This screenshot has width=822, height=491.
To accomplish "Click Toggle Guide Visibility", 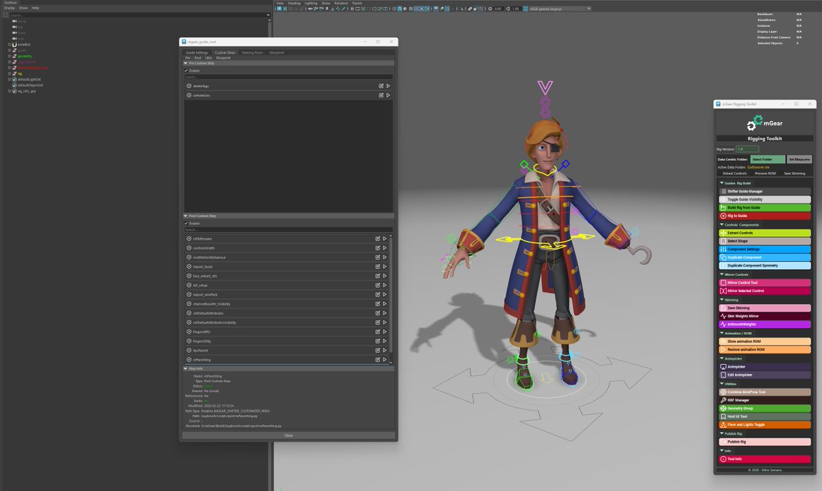I will point(764,199).
